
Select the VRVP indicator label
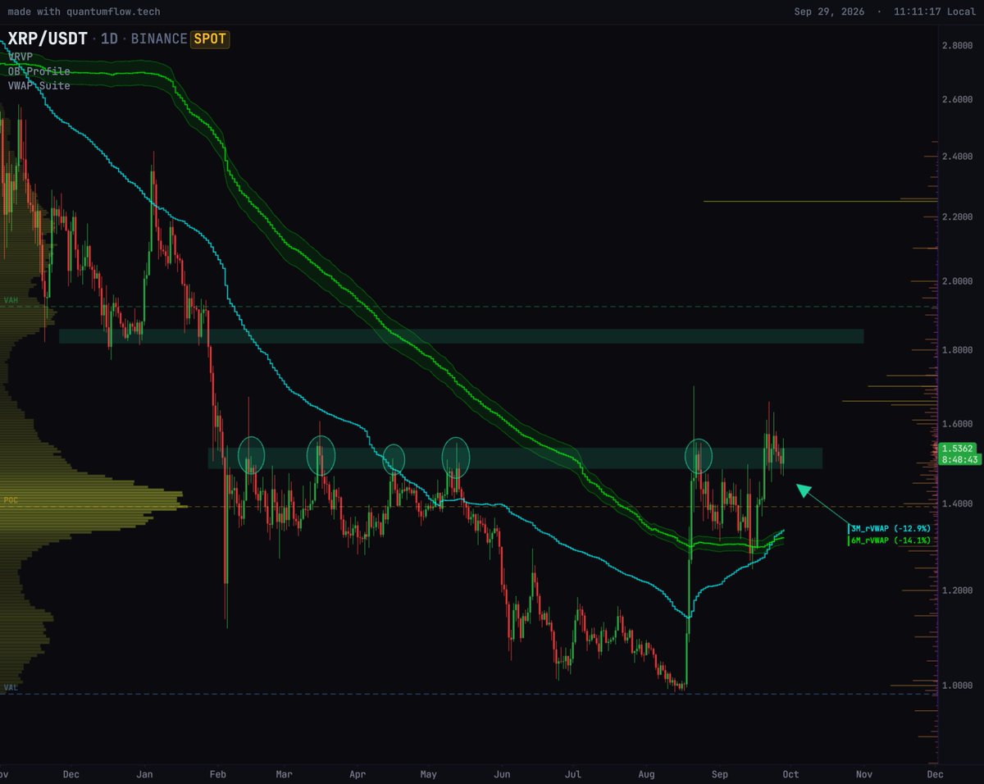22,58
